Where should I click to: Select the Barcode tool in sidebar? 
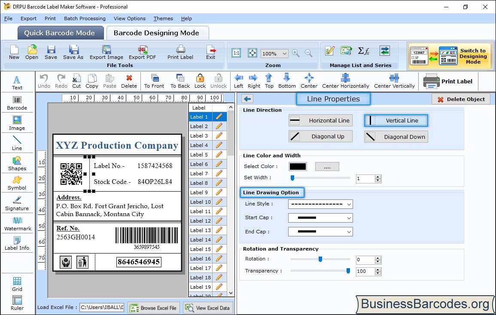(x=17, y=103)
